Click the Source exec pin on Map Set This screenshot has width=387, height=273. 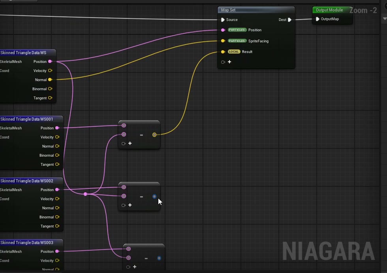[x=223, y=20]
